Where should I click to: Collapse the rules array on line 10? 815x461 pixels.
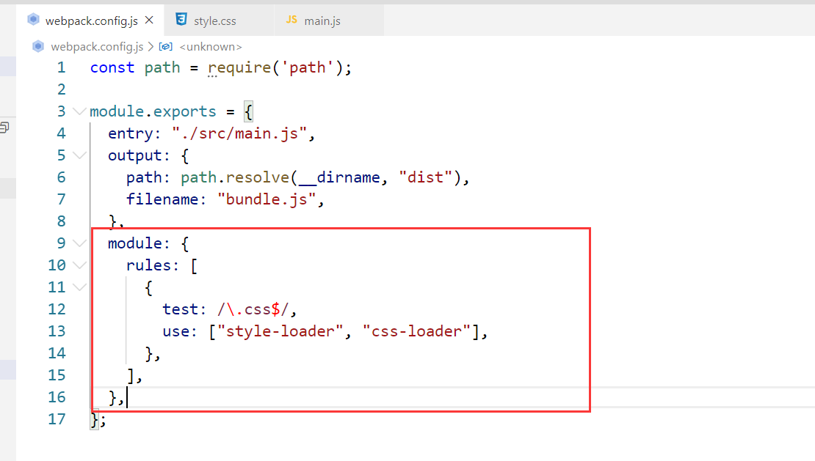tap(79, 265)
